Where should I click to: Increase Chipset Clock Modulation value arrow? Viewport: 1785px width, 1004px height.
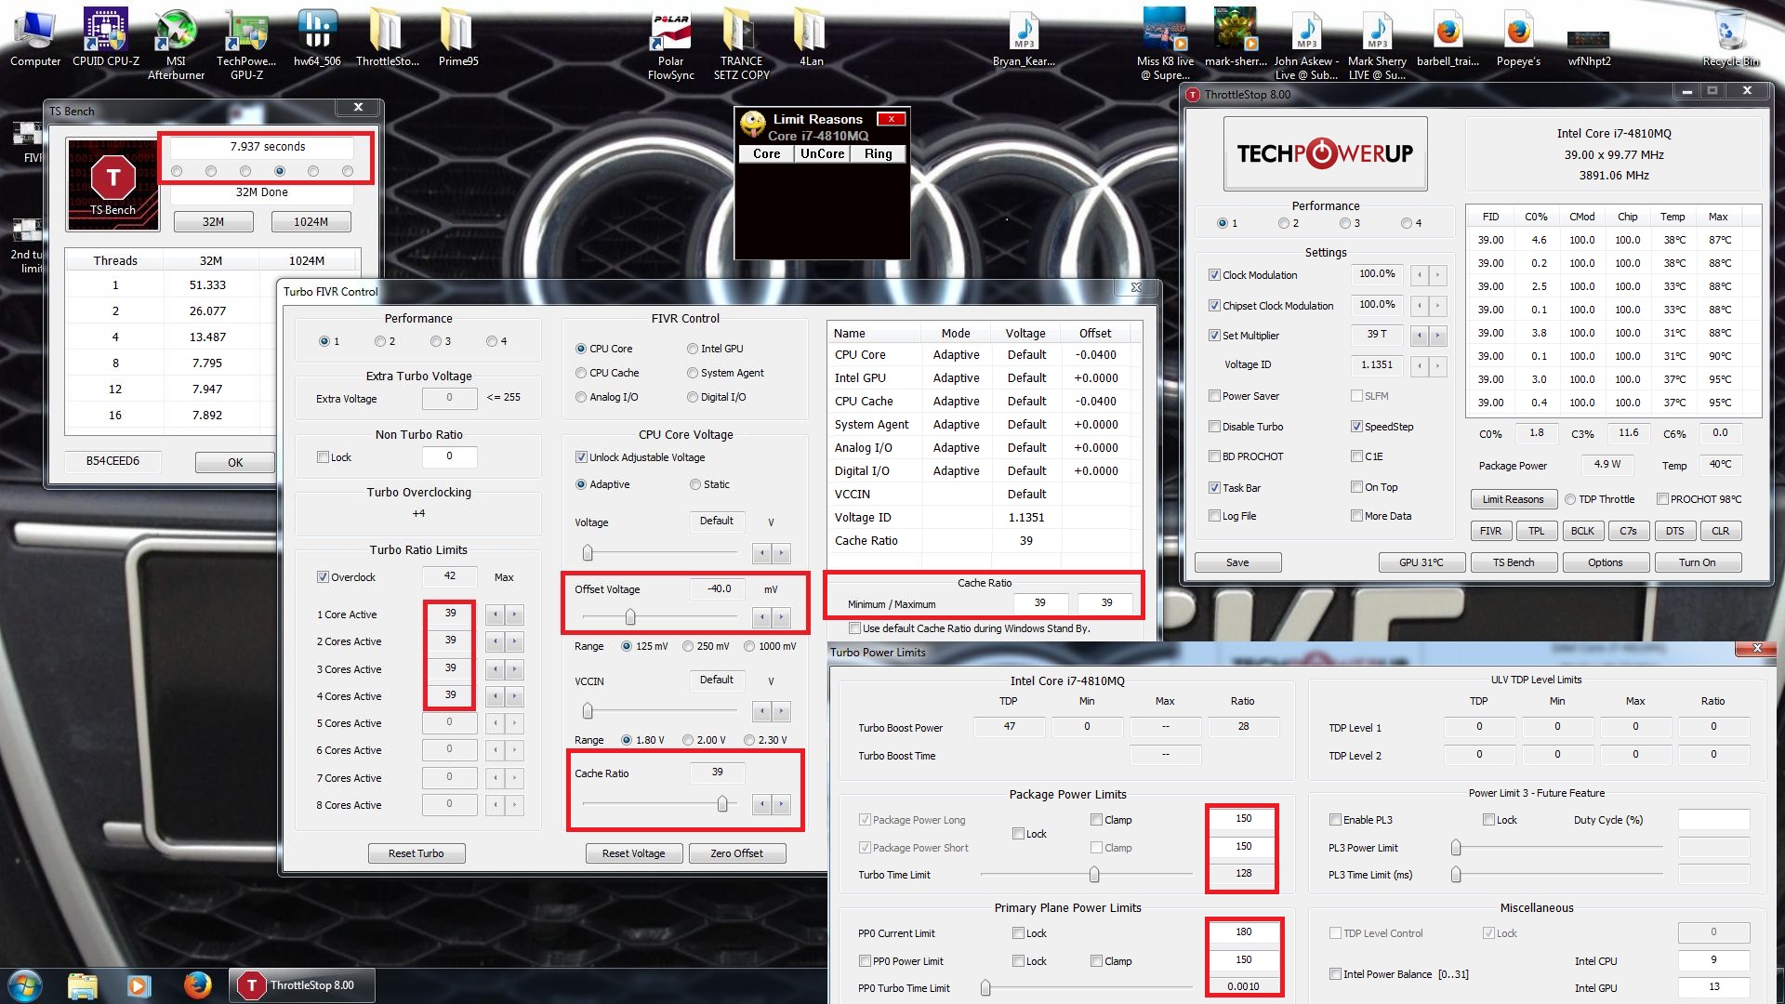1438,306
